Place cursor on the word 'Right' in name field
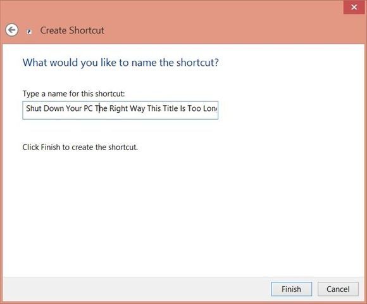 (x=119, y=109)
